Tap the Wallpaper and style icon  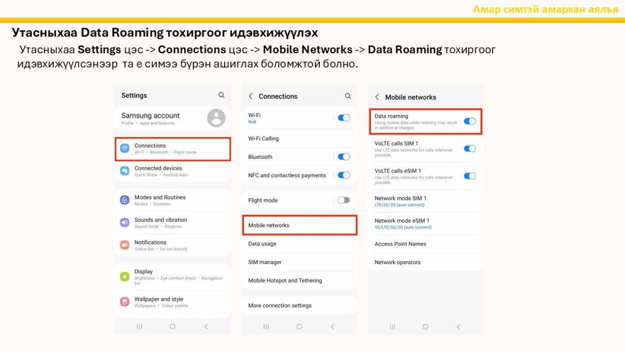(x=125, y=302)
